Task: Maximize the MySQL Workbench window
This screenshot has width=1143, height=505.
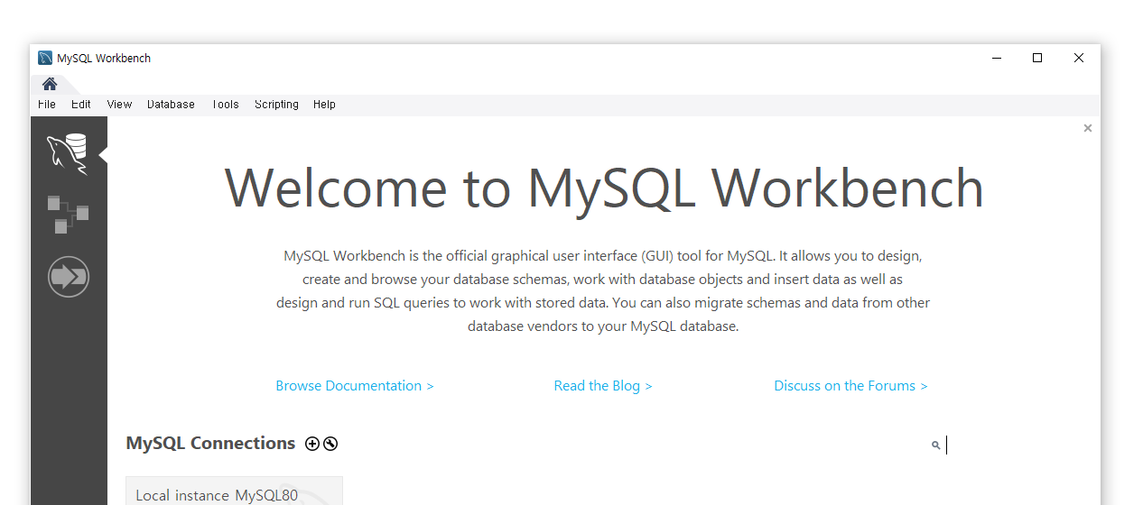Action: coord(1037,58)
